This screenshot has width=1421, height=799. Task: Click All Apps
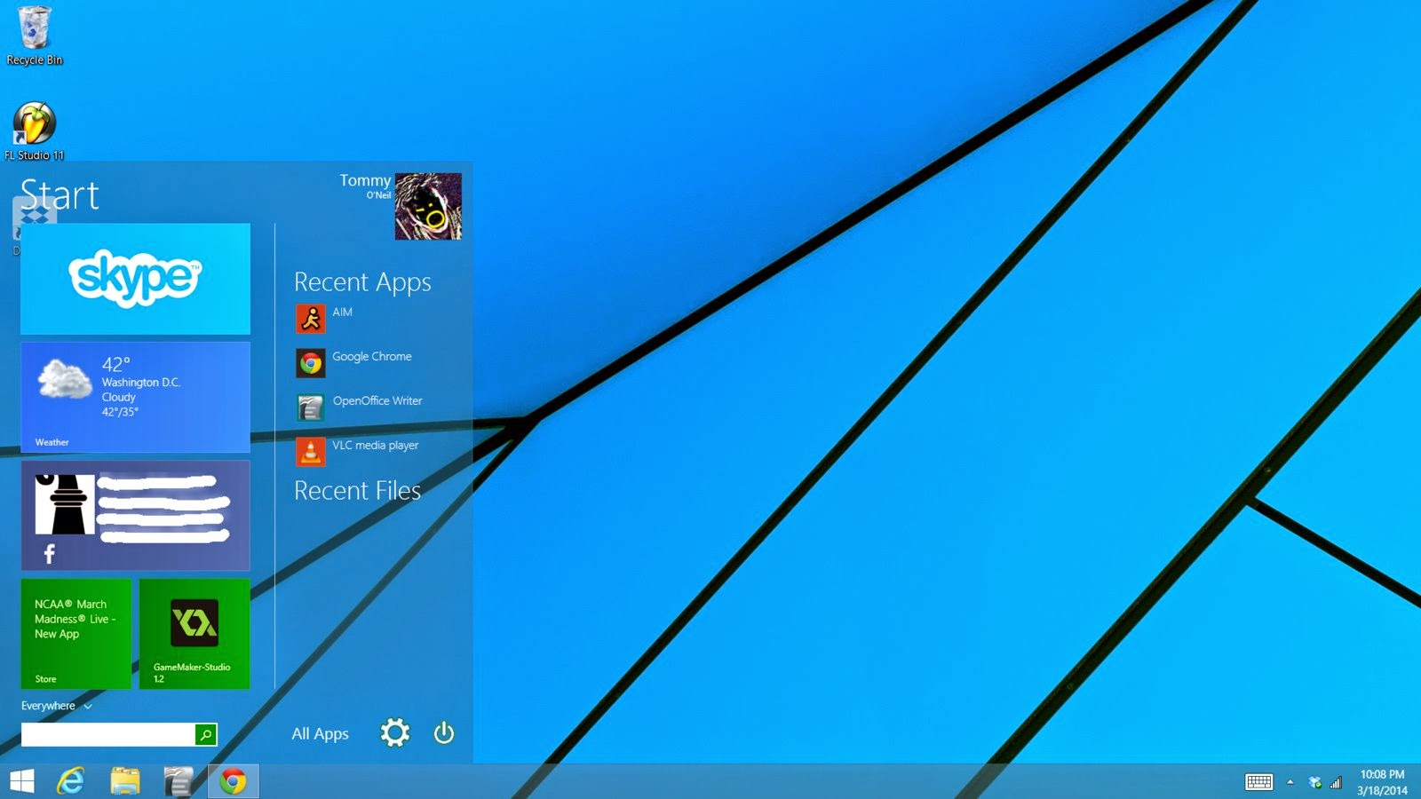click(320, 733)
